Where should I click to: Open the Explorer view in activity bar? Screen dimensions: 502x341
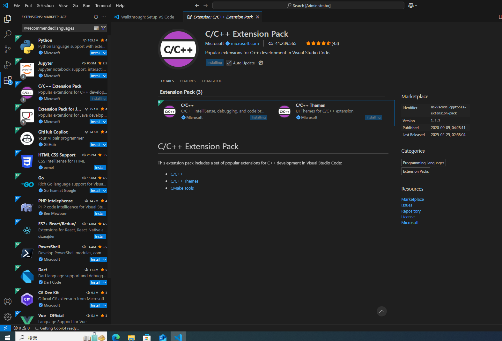(x=8, y=19)
